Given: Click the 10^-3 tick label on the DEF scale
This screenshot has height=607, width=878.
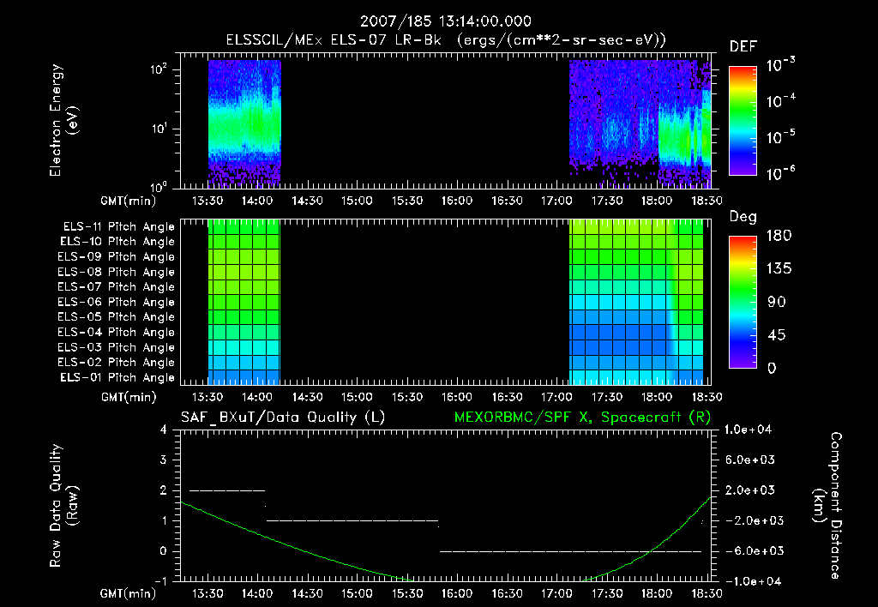Looking at the screenshot, I should [780, 64].
